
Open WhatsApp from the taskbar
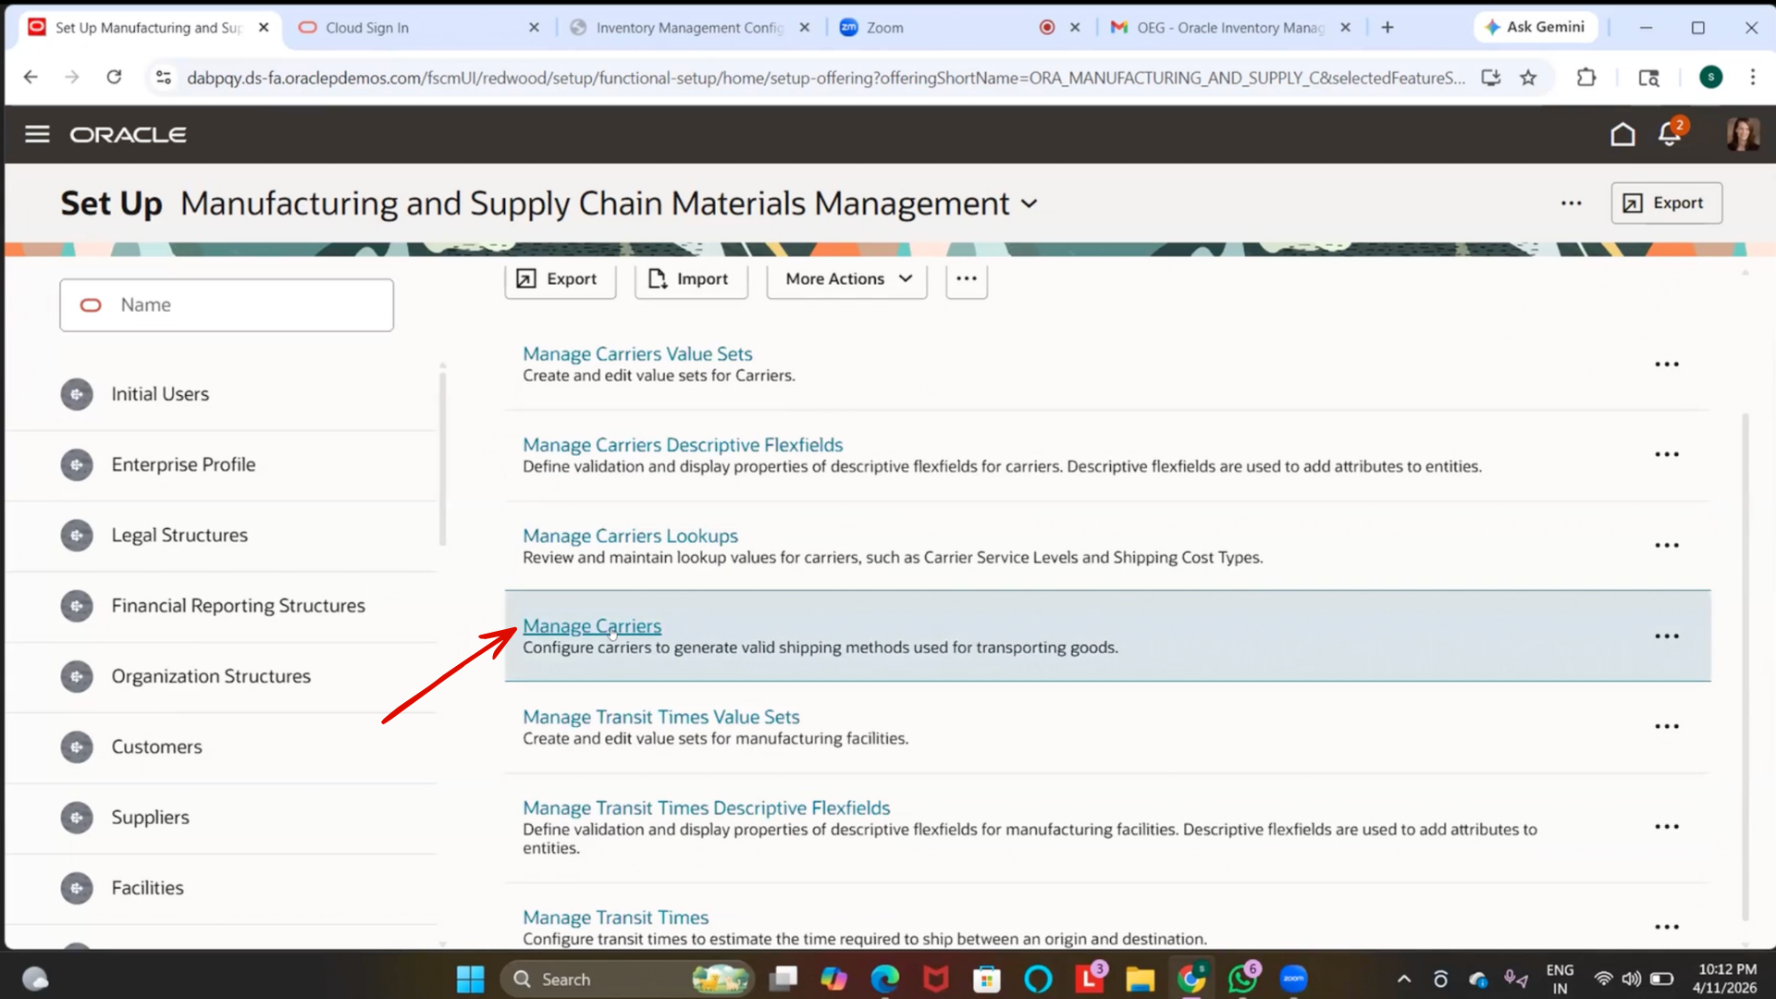pos(1242,977)
